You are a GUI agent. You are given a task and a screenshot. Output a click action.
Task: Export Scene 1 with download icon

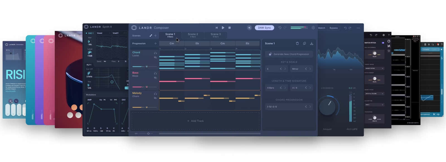click(312, 43)
